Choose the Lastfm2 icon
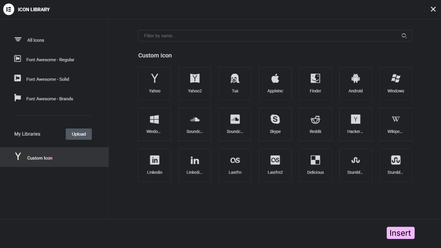The image size is (441, 248). click(x=275, y=165)
